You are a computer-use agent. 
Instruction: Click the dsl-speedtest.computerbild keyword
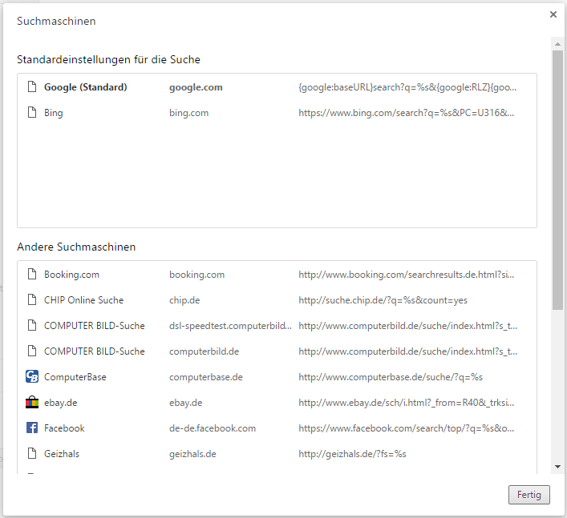click(x=230, y=326)
